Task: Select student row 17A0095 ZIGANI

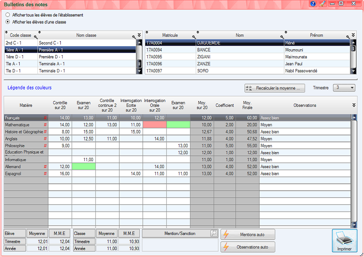Action: (248, 57)
